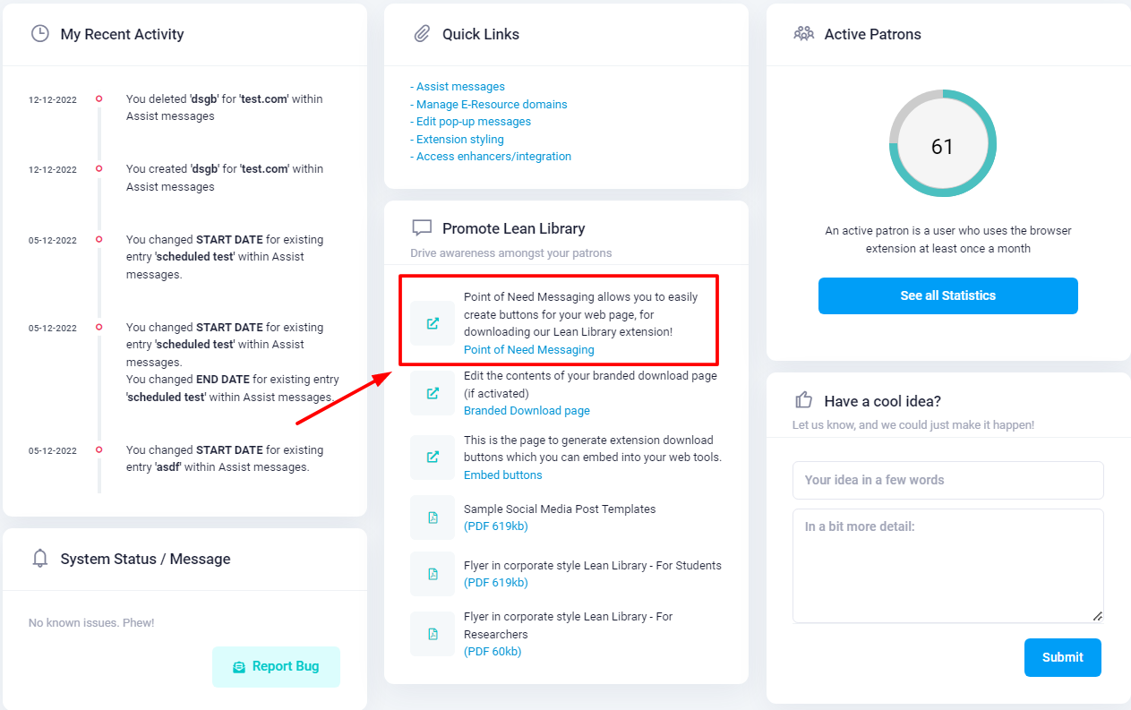The height and width of the screenshot is (710, 1131).
Task: Click the paperclip icon next to Quick Links
Action: click(x=422, y=34)
